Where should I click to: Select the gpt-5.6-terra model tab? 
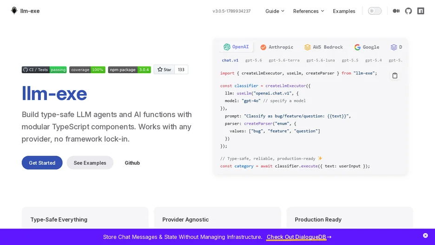(284, 60)
